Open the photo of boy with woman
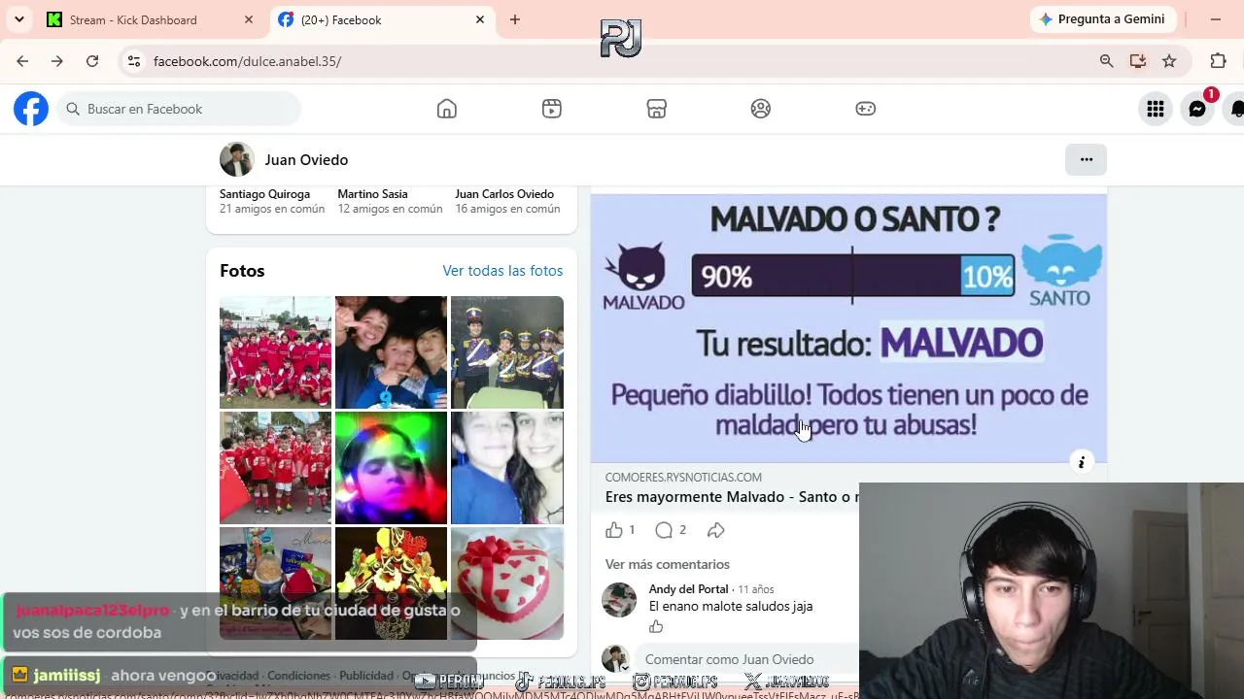 point(506,467)
